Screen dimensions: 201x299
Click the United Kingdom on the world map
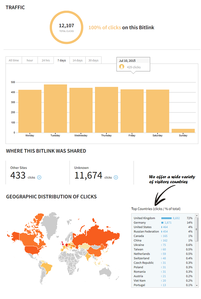point(63,243)
